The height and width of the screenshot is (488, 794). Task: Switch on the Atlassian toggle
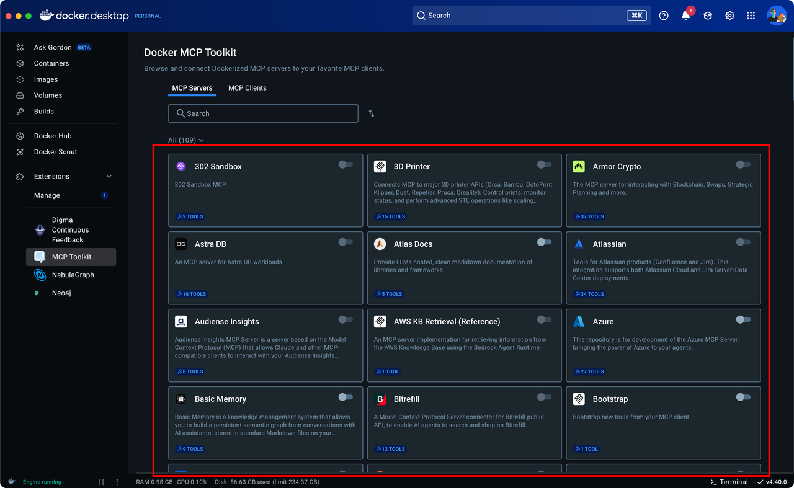743,242
